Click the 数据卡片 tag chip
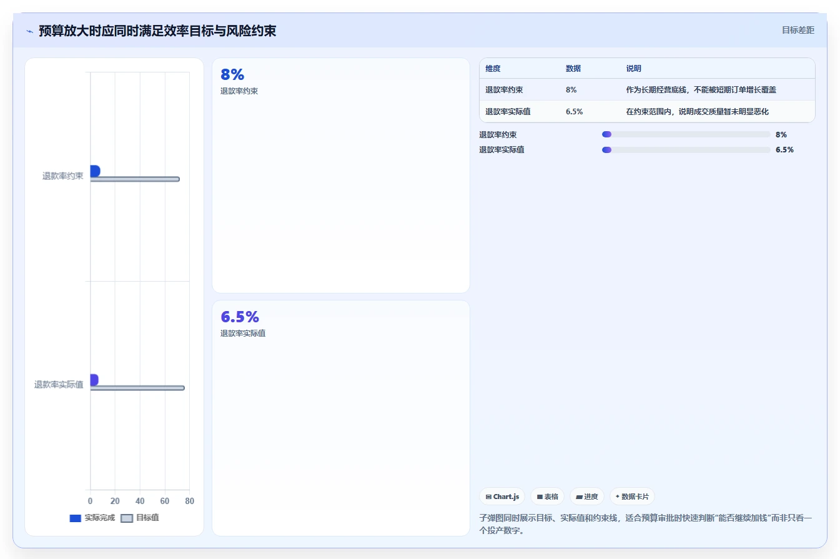This screenshot has width=840, height=559. click(x=632, y=497)
